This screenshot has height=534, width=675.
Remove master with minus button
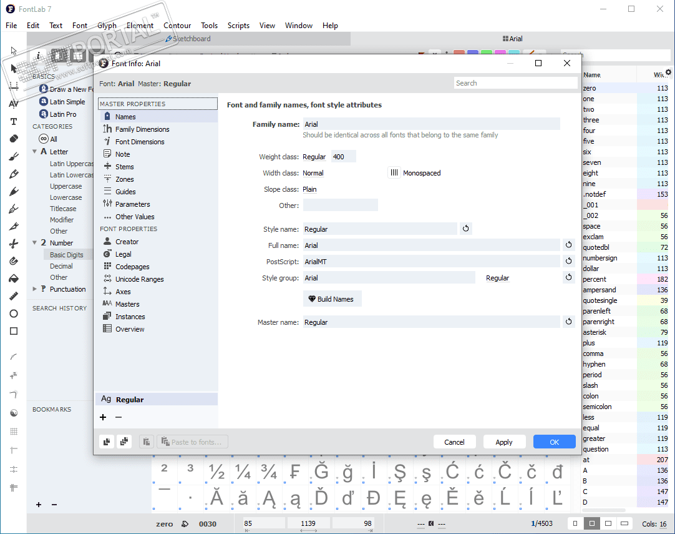pyautogui.click(x=119, y=417)
